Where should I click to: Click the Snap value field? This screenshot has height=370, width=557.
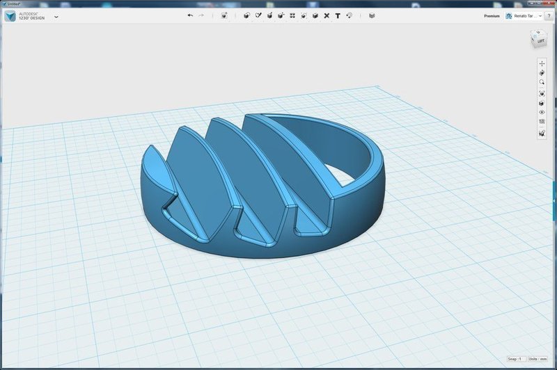[516, 359]
